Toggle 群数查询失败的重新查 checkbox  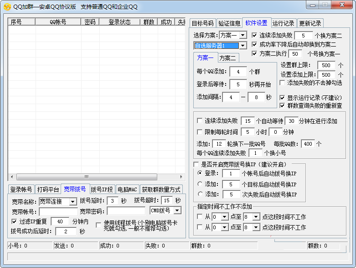[282, 105]
